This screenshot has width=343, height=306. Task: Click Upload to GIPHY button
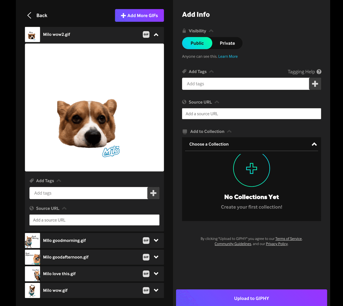coord(252,298)
